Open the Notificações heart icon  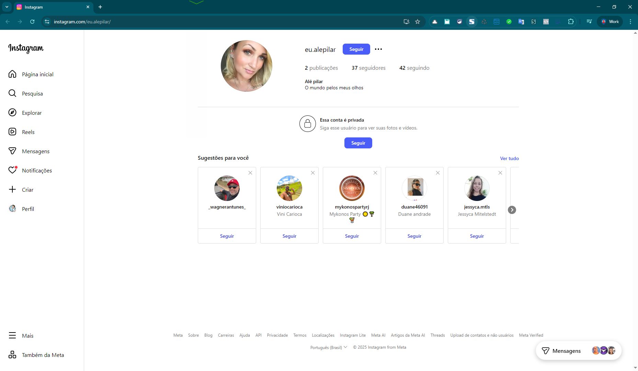click(13, 170)
